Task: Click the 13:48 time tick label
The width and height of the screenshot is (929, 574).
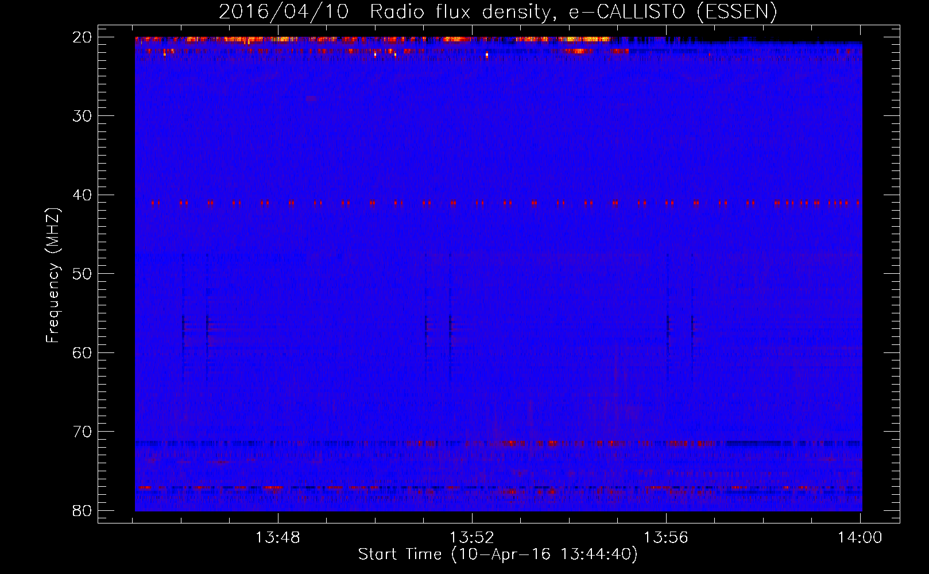Action: pos(278,538)
